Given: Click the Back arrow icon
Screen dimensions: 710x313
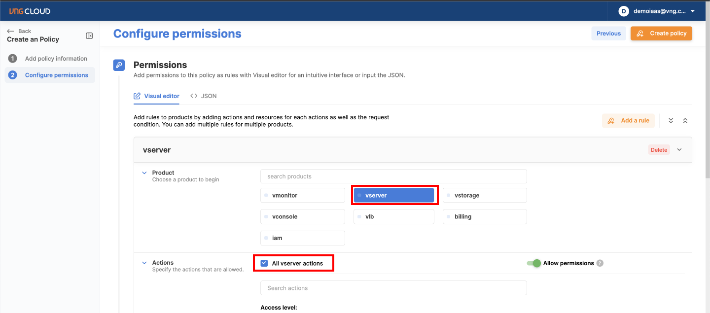Looking at the screenshot, I should tap(10, 31).
